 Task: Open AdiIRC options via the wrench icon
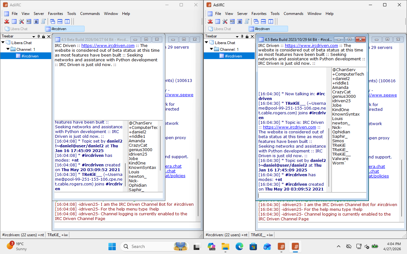coord(21,21)
